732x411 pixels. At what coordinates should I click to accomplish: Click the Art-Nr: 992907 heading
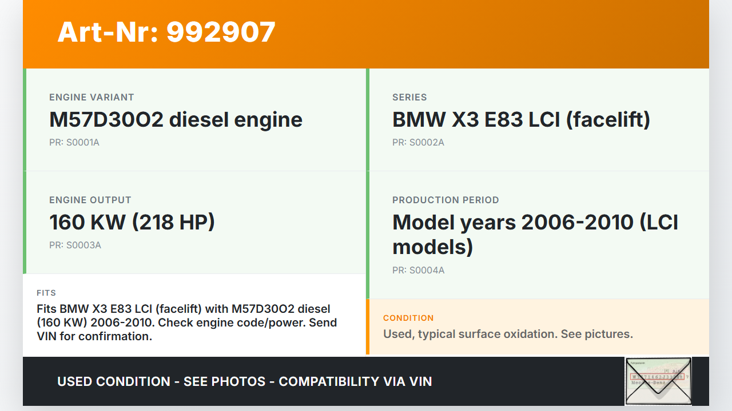coord(166,32)
